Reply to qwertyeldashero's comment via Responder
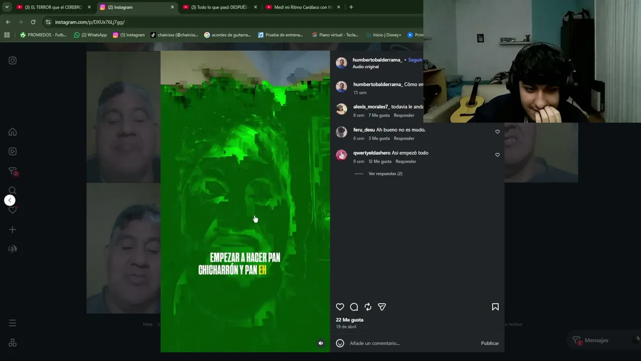The image size is (641, 361). tap(406, 161)
